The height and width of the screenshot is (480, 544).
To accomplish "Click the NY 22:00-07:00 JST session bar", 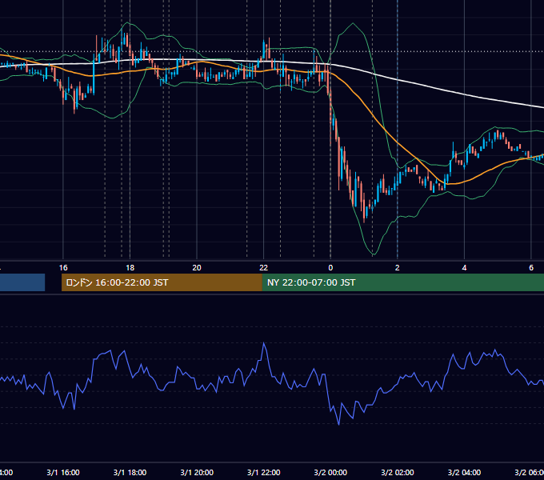I will (x=402, y=282).
